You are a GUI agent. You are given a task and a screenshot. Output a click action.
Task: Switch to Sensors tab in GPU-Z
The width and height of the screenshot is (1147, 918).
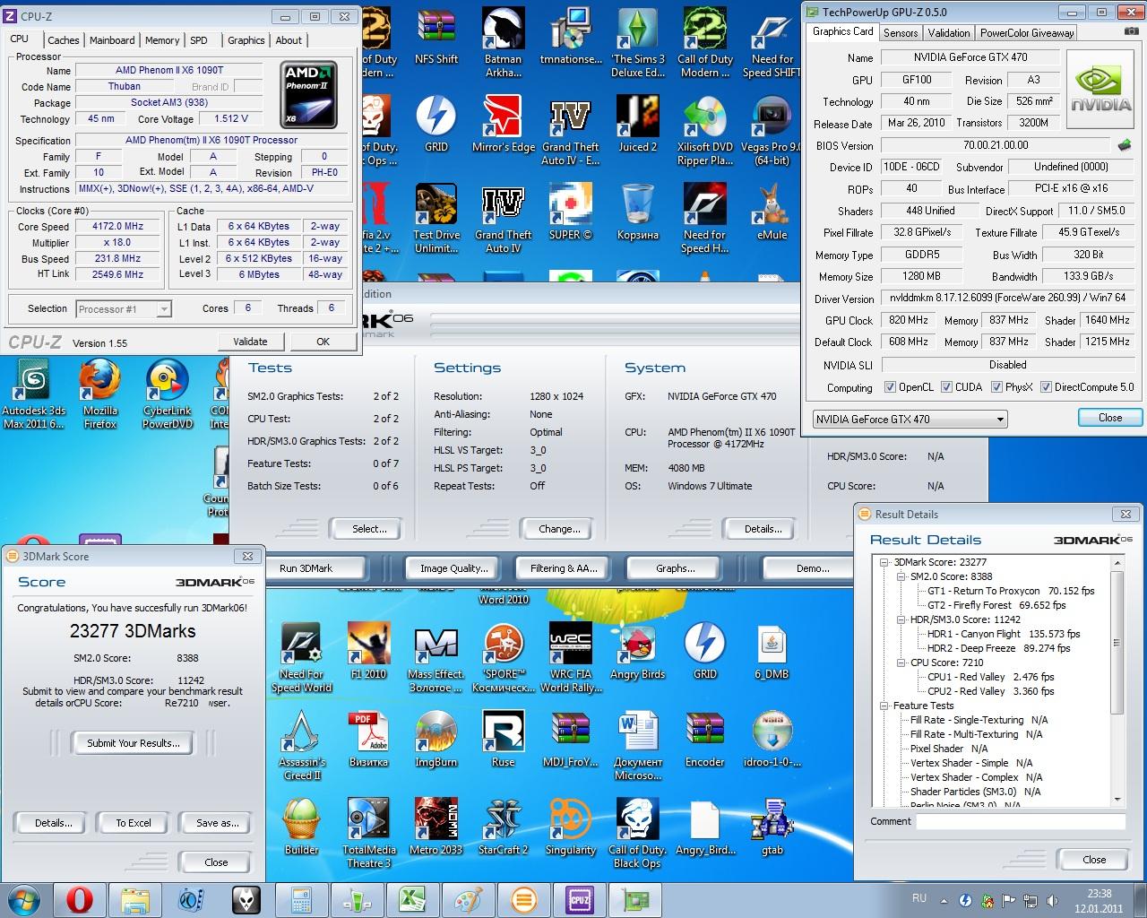[x=901, y=33]
